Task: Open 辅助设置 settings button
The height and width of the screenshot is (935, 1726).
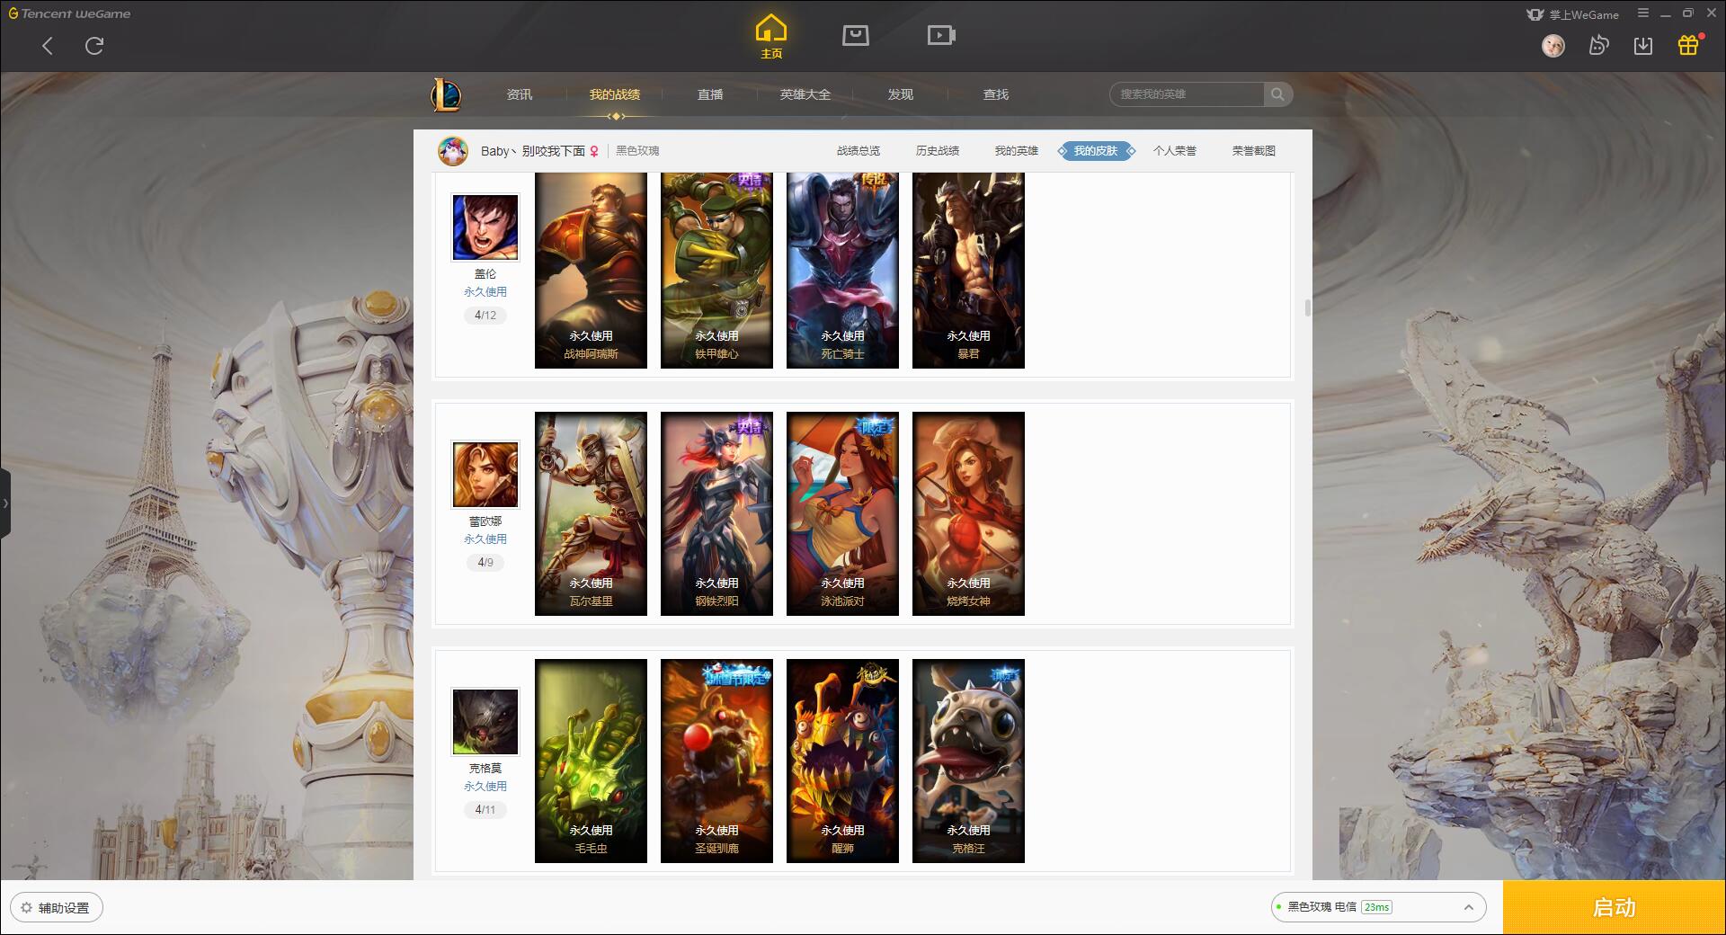Action: (57, 908)
